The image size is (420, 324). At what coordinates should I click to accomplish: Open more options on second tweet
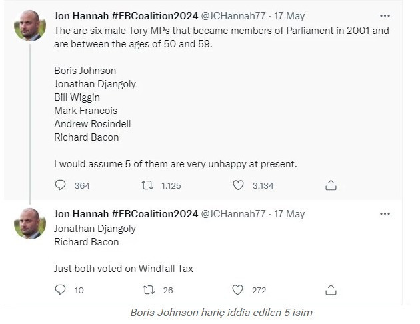tap(385, 213)
